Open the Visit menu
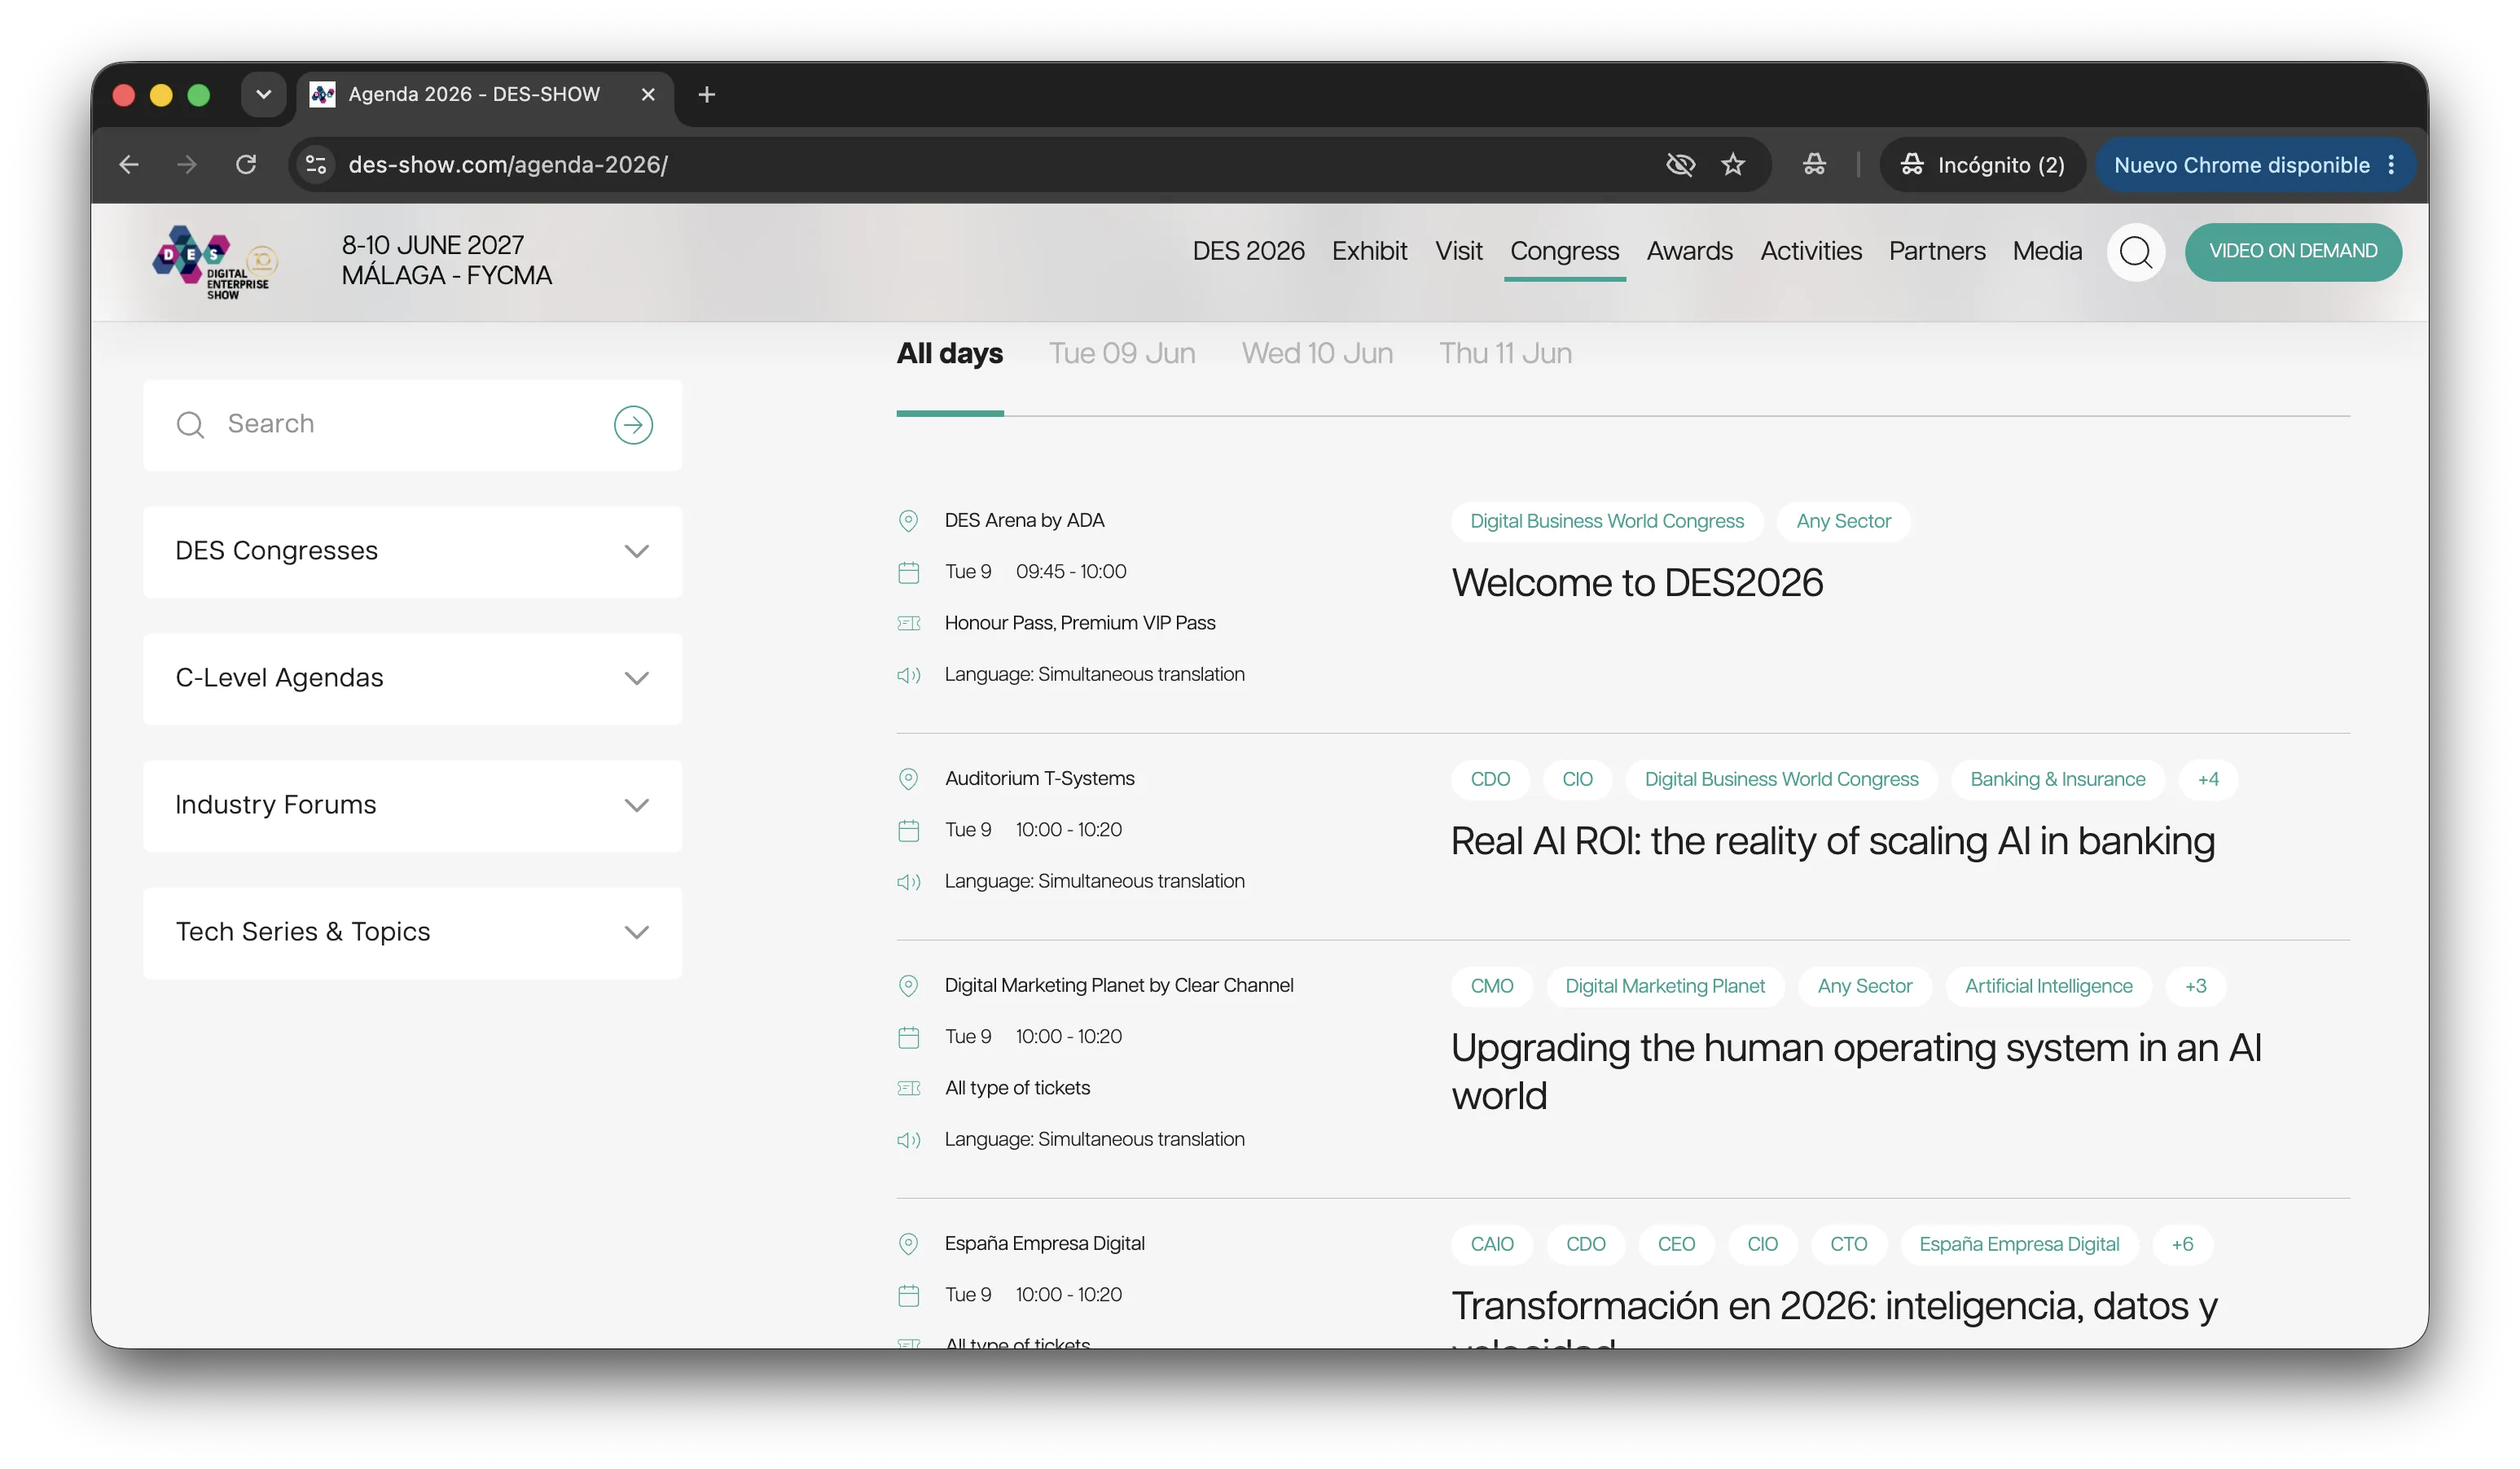The image size is (2520, 1469). pos(1459,251)
